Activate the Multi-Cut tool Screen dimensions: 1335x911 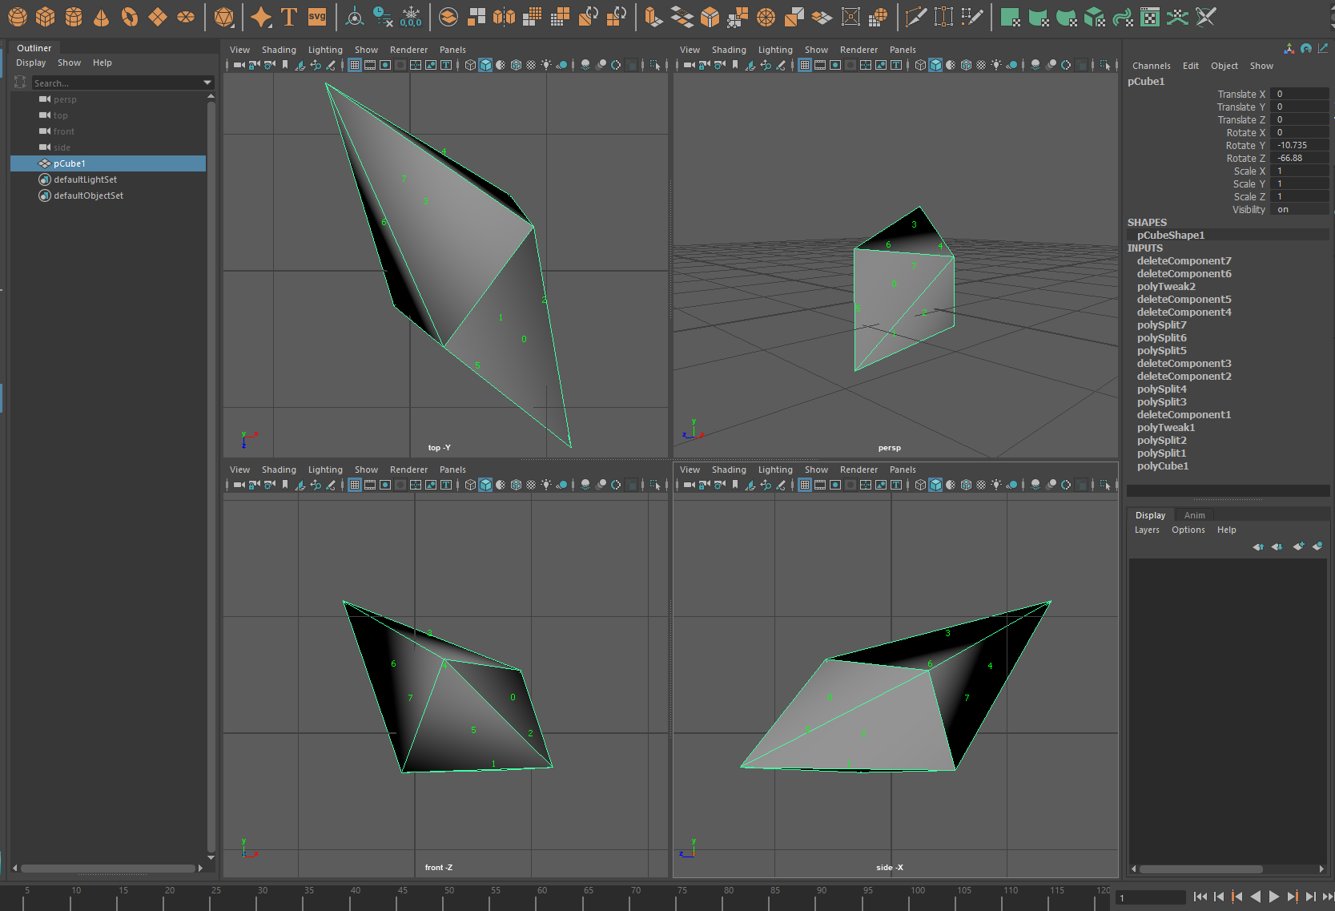[915, 16]
